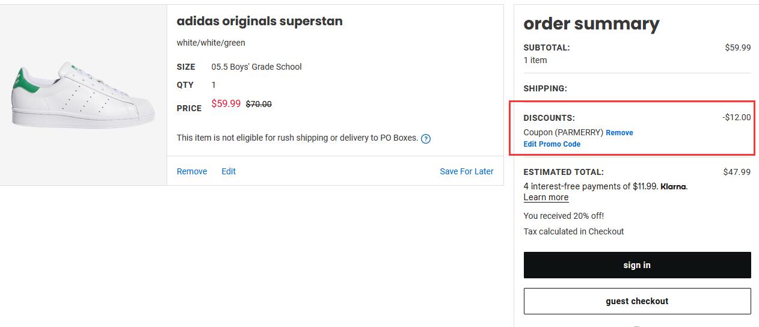Click the -$12.00 discount amount
The width and height of the screenshot is (759, 327).
coord(737,117)
